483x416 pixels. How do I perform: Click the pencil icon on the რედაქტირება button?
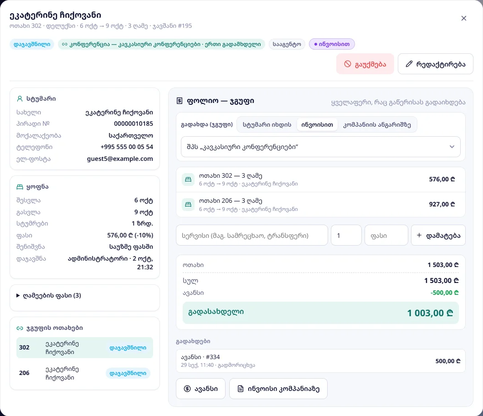pyautogui.click(x=409, y=64)
